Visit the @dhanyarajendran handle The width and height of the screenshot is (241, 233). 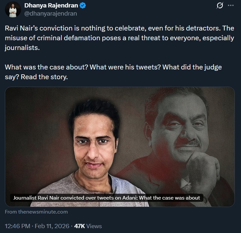51,13
